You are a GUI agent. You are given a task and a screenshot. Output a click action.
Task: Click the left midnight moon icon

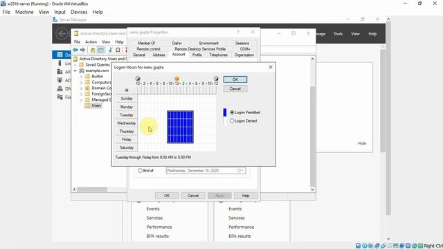138,78
